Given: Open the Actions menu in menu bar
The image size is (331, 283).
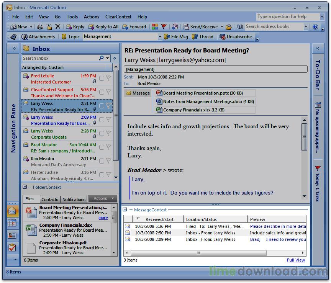Looking at the screenshot, I should coord(92,17).
